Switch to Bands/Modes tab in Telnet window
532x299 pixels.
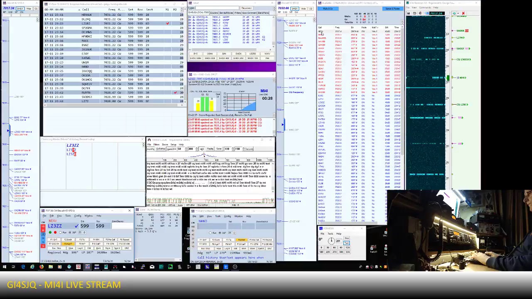click(226, 13)
